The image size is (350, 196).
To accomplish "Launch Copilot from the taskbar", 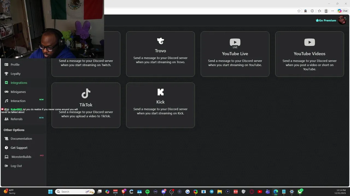I will (107, 192).
